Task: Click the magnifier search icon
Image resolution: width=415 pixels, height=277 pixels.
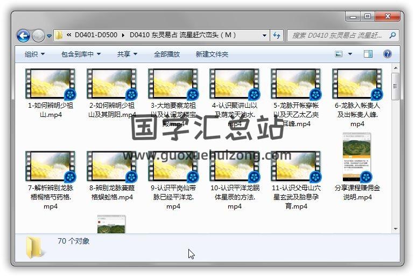Action: 393,35
